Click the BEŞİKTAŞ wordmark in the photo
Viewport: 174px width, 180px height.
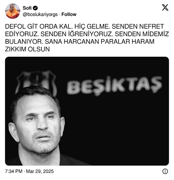[115, 86]
